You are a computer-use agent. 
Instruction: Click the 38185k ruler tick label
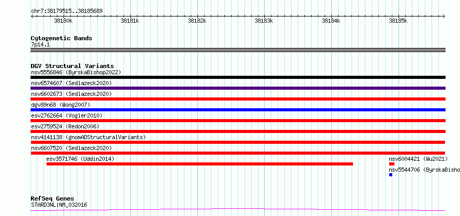tap(398, 21)
